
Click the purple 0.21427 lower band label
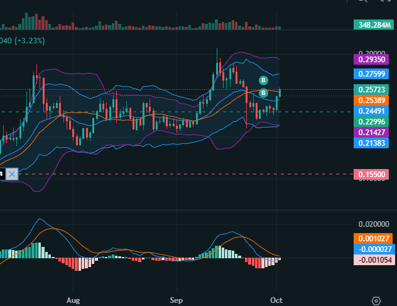(x=373, y=133)
